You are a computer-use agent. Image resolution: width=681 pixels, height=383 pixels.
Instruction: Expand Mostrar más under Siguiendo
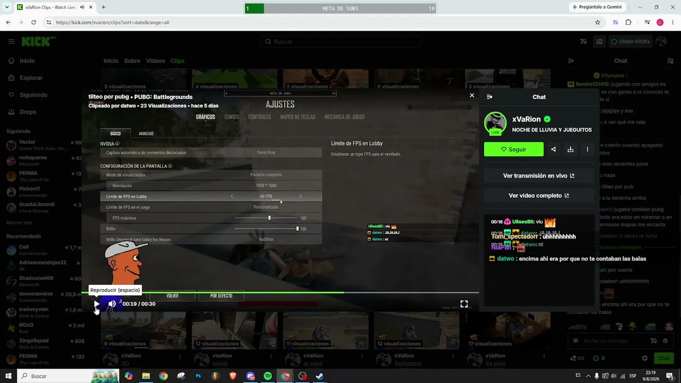pos(19,222)
